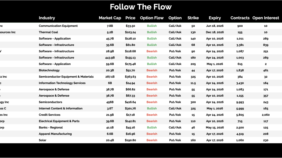Select the $416.64 price cell
The height and width of the screenshot is (158, 282).
[130, 102]
